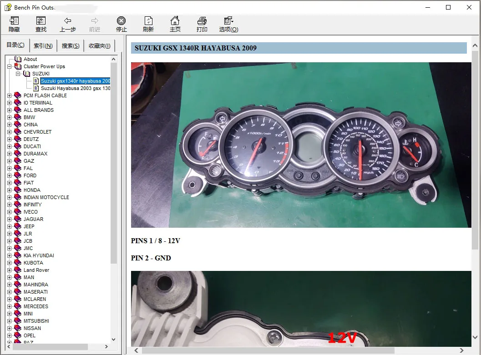Click the Hayabusa instrument cluster photo
The width and height of the screenshot is (481, 355).
coord(301,145)
